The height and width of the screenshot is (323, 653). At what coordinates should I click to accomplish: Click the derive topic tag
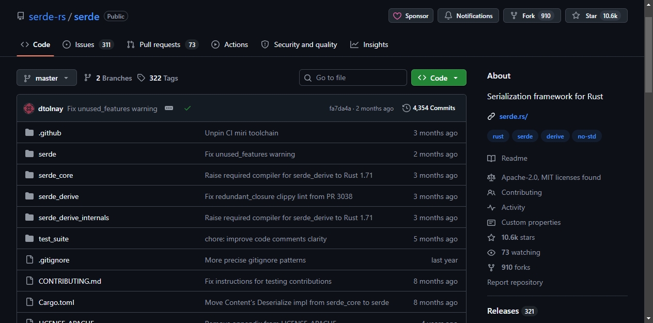tap(555, 136)
